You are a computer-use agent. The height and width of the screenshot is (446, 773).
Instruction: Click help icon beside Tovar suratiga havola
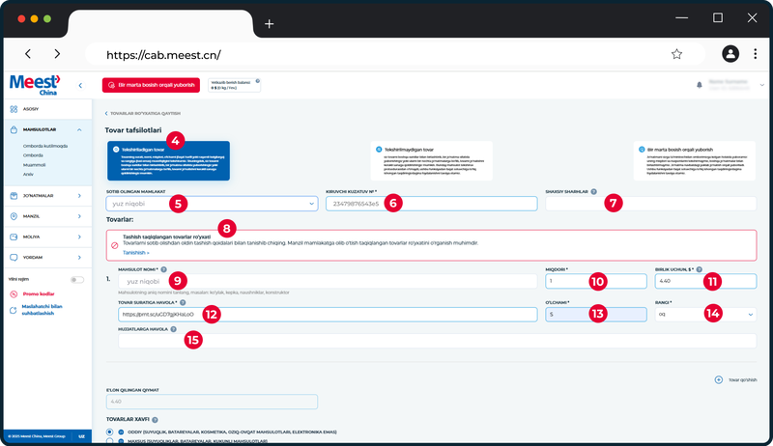click(x=183, y=302)
